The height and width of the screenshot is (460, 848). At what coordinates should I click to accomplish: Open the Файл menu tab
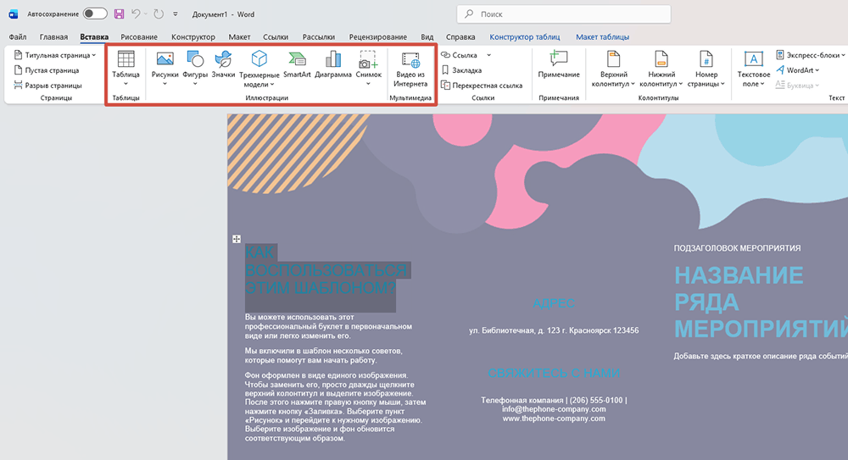[18, 36]
